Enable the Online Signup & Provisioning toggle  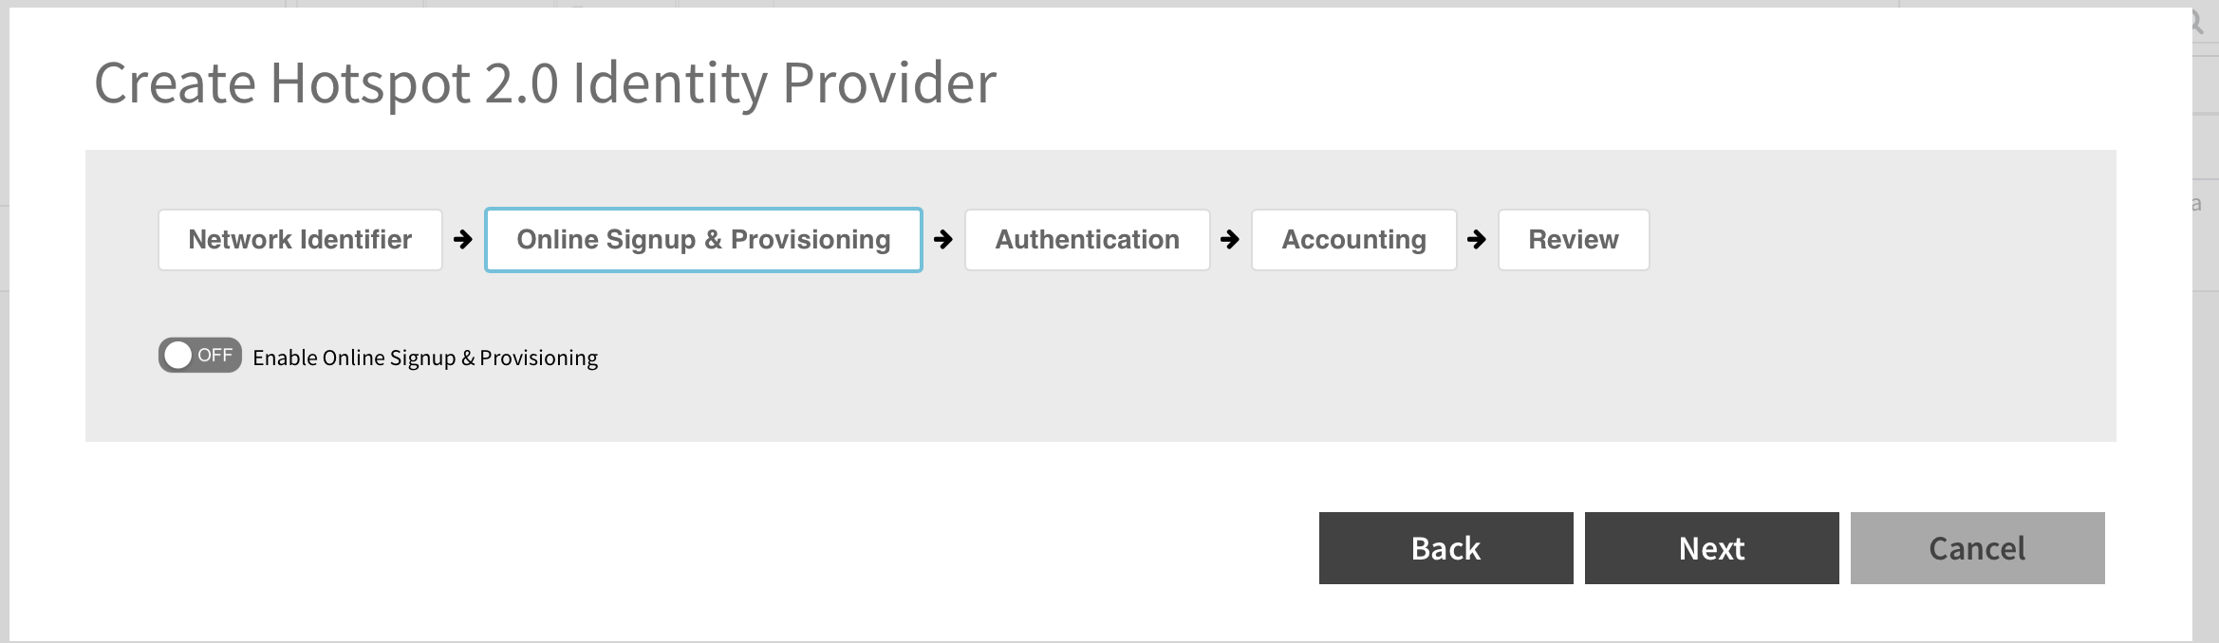point(200,356)
